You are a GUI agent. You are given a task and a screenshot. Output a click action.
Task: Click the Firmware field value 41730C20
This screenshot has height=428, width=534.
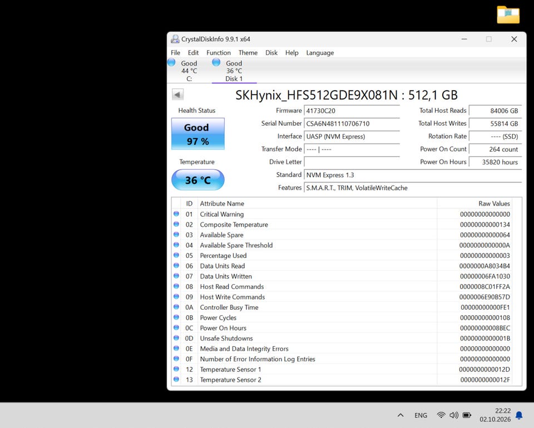(x=352, y=111)
